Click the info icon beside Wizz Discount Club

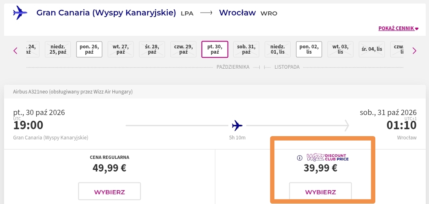click(299, 158)
